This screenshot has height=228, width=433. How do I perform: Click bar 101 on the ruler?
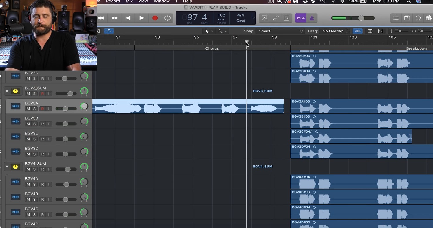(314, 37)
